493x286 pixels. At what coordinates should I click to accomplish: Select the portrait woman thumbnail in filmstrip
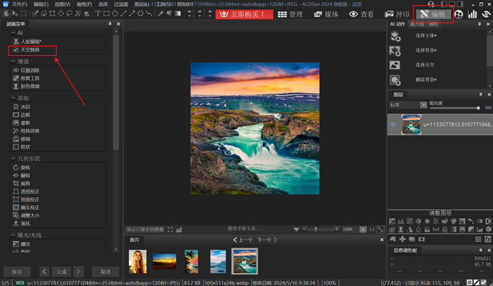point(137,261)
